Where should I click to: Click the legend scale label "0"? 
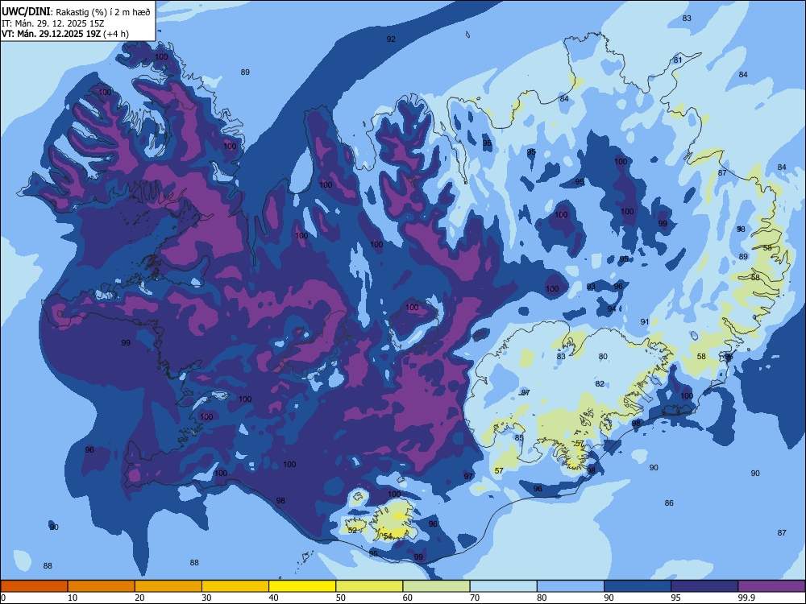(x=3, y=598)
